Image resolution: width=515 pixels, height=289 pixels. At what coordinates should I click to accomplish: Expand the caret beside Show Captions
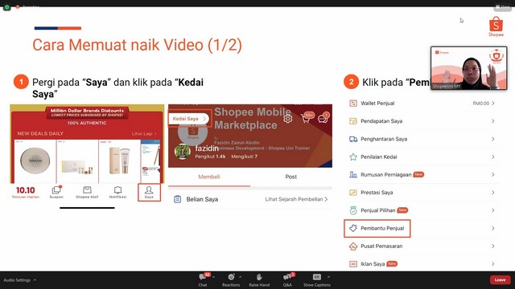[328, 277]
